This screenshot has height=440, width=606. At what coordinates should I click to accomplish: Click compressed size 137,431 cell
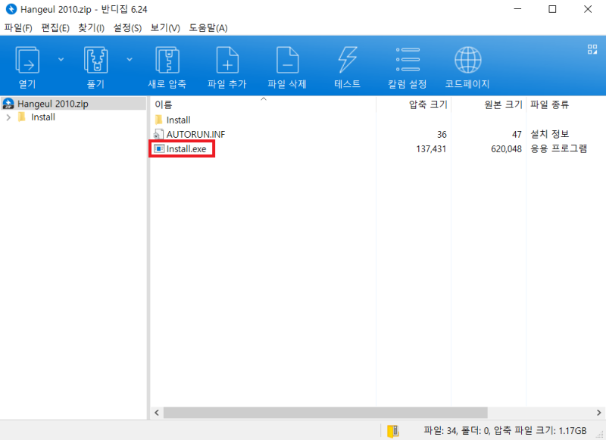point(431,149)
